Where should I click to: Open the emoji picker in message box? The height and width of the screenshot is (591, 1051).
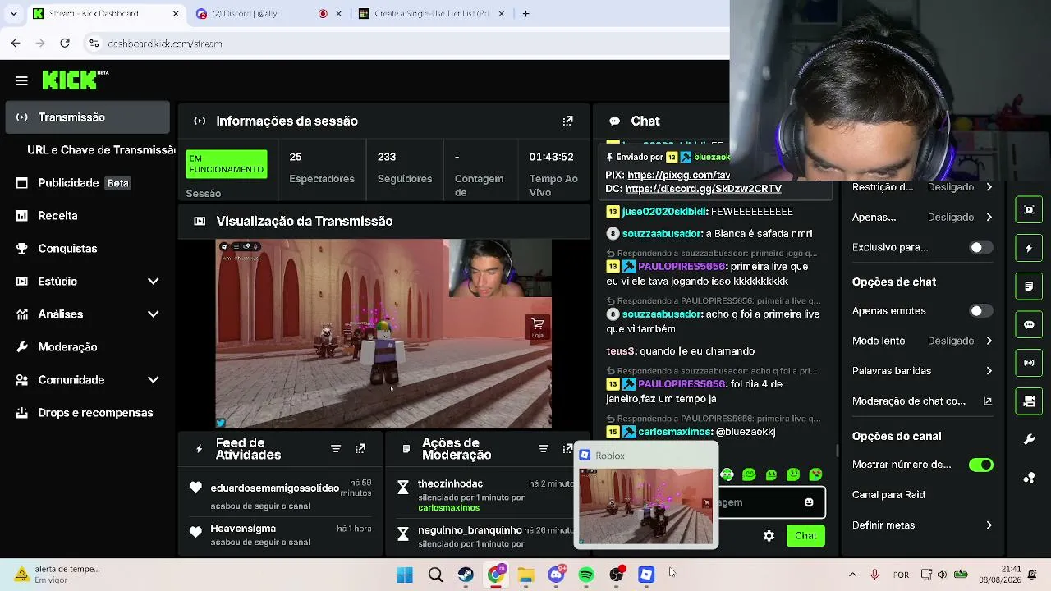point(809,502)
